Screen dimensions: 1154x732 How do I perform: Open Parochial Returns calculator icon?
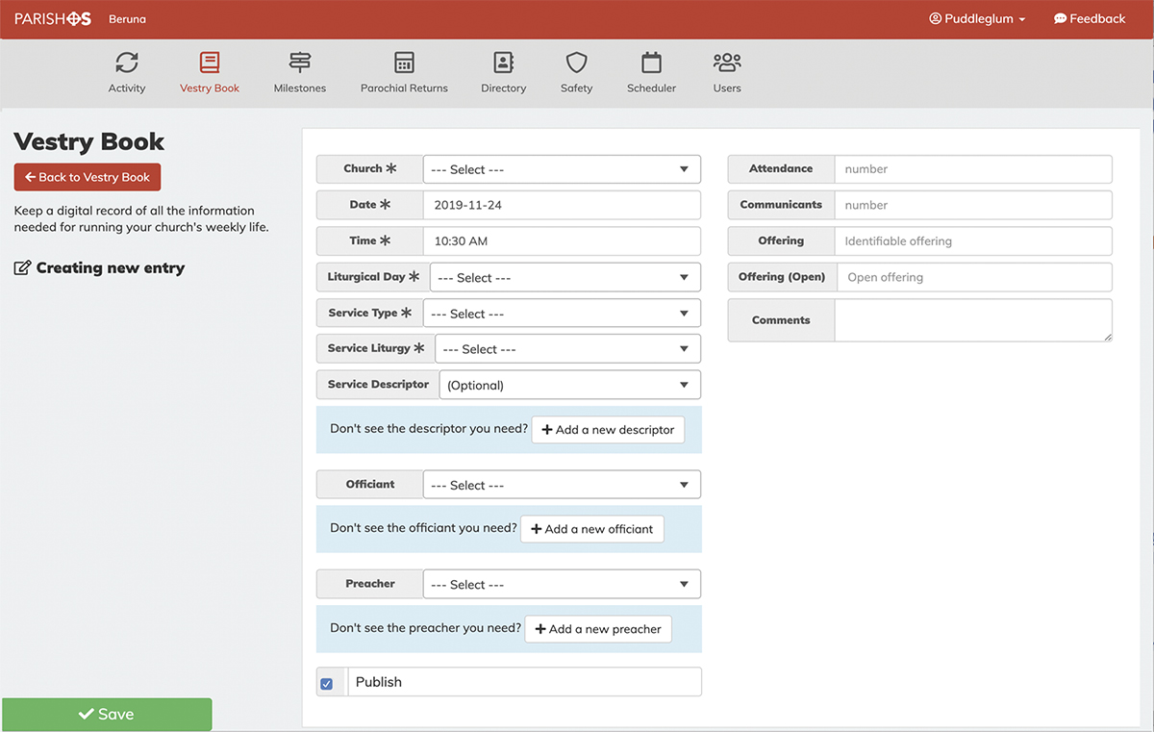(404, 63)
